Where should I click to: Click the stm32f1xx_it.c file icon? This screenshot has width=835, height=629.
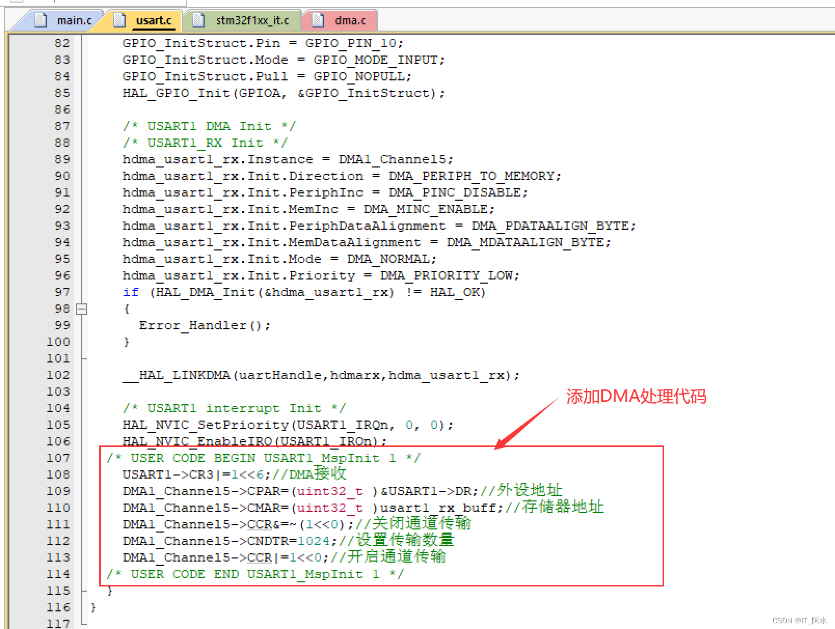click(198, 20)
